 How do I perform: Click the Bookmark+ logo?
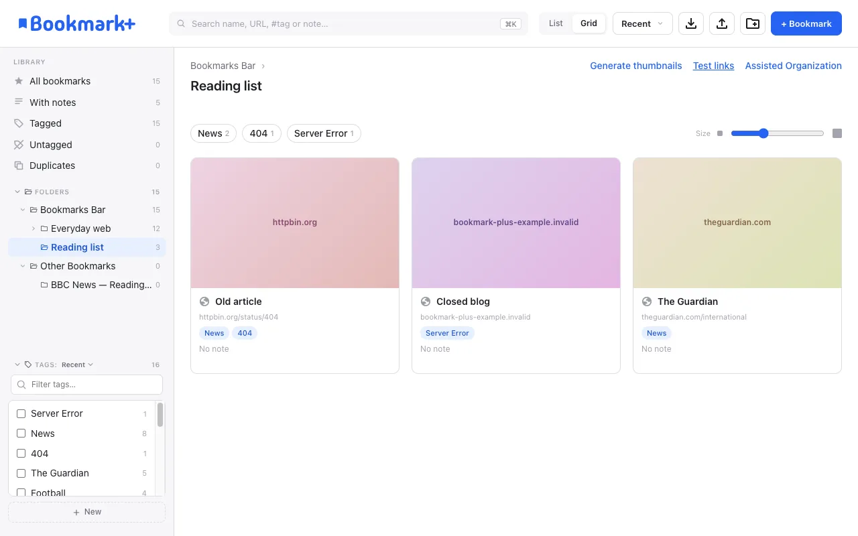coord(76,23)
